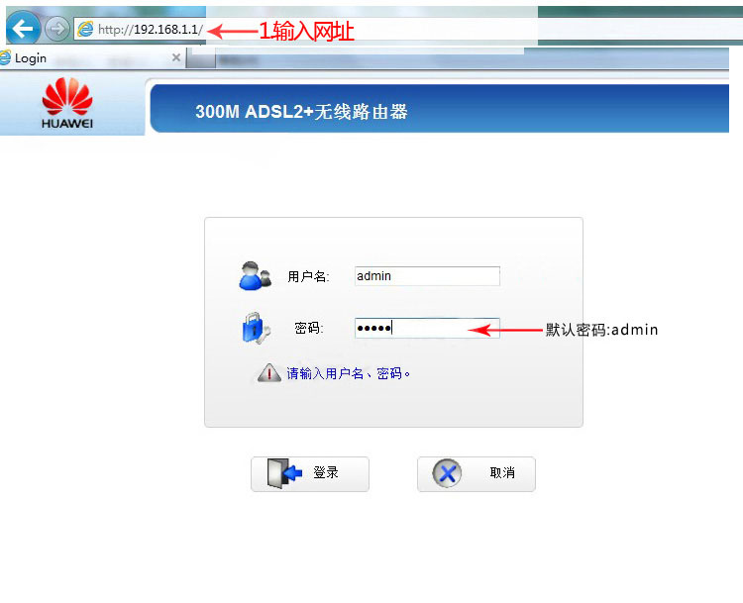
Task: Click the Huawei logo
Action: pos(66,103)
